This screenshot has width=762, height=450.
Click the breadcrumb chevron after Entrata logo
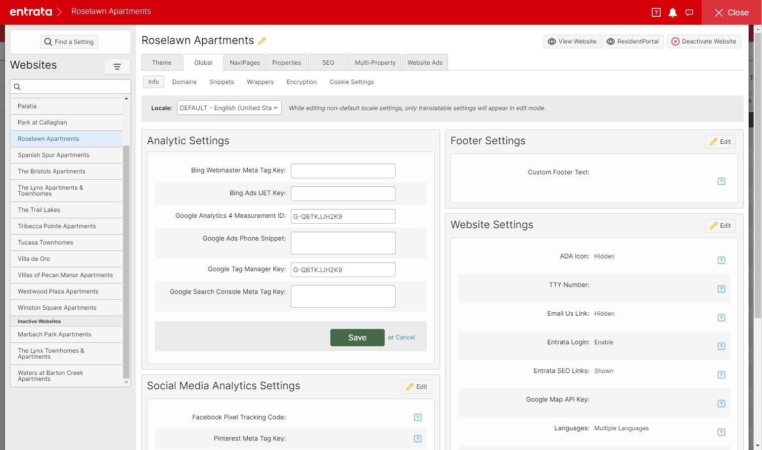tap(59, 12)
